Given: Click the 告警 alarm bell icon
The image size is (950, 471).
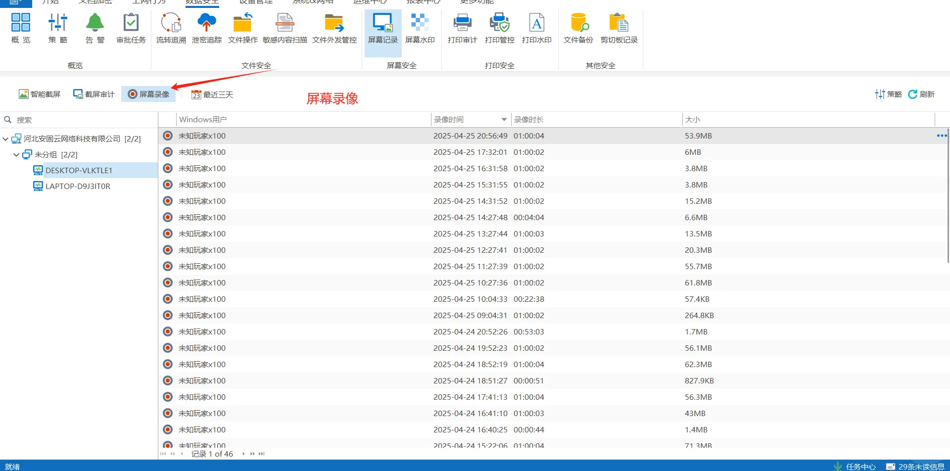Looking at the screenshot, I should (x=95, y=29).
